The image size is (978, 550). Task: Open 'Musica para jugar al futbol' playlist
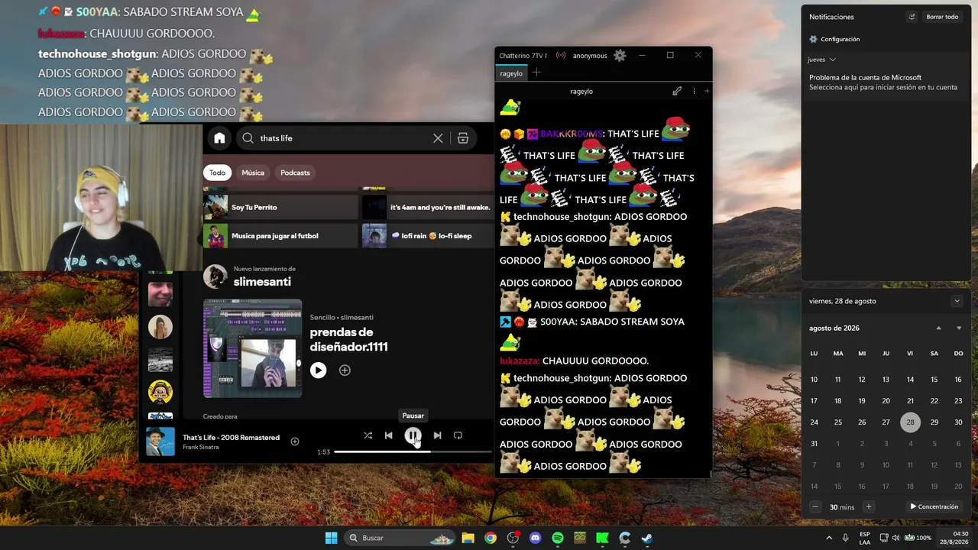(280, 236)
